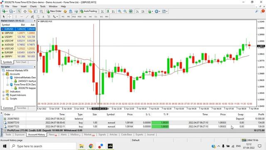Open the Profiles toolbar icon
The width and height of the screenshot is (266, 150).
pos(11,11)
